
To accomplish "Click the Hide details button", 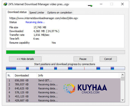I will tap(25, 59).
